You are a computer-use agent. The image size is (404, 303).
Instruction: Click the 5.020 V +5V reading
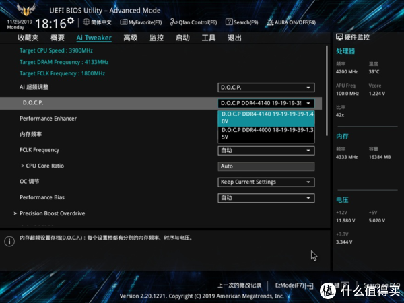(x=377, y=221)
